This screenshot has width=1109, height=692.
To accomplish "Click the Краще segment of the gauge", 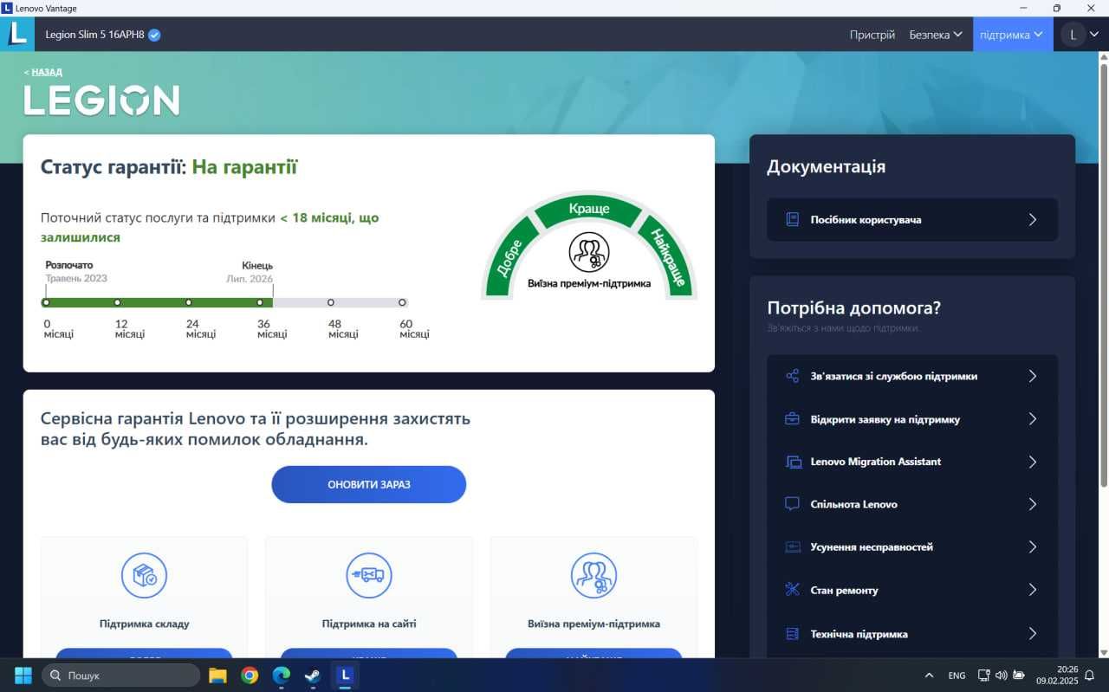I will point(589,209).
